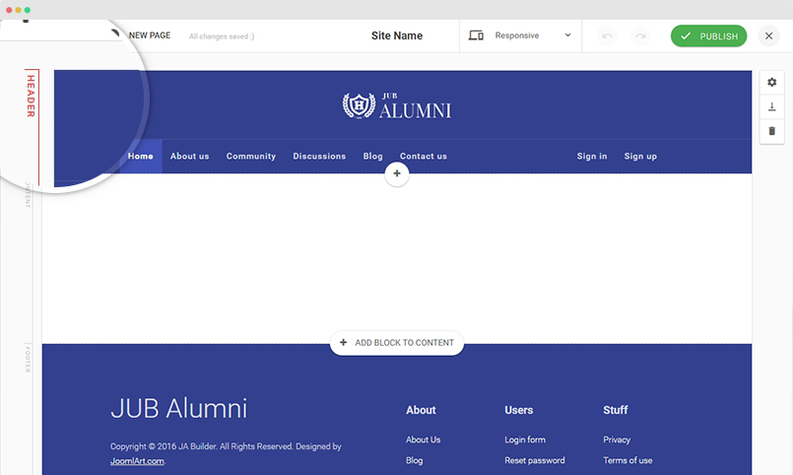Click the responsive device icon
Screen dimensions: 793x475
(x=477, y=35)
